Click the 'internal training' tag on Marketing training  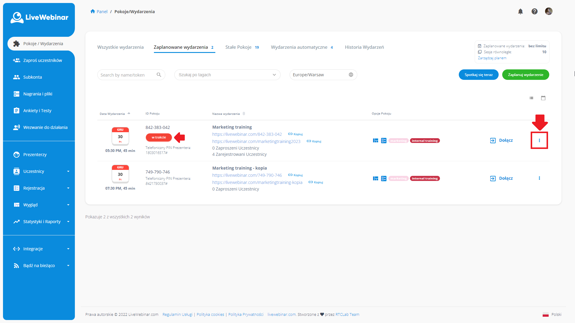click(x=425, y=140)
